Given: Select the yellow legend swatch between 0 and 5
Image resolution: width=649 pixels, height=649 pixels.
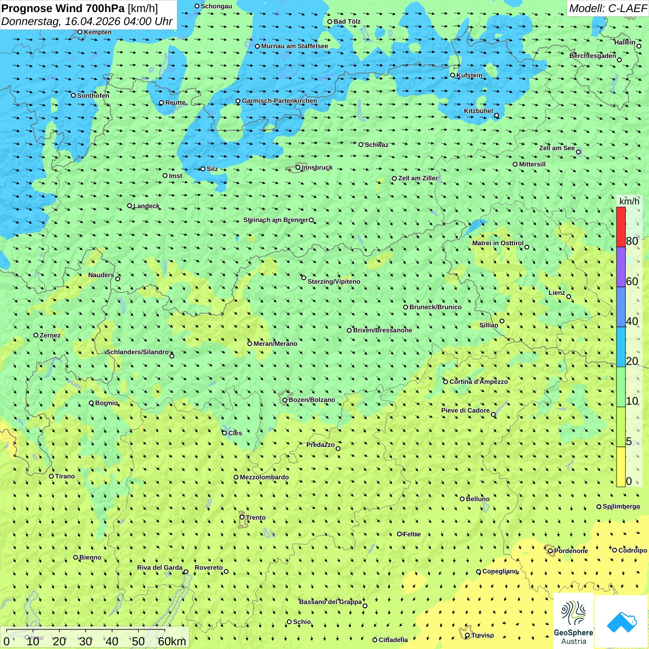Looking at the screenshot, I should click(621, 467).
